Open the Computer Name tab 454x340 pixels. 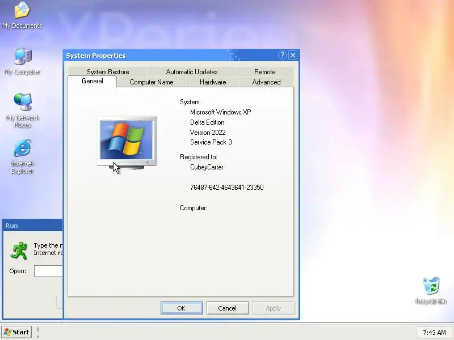(x=152, y=82)
